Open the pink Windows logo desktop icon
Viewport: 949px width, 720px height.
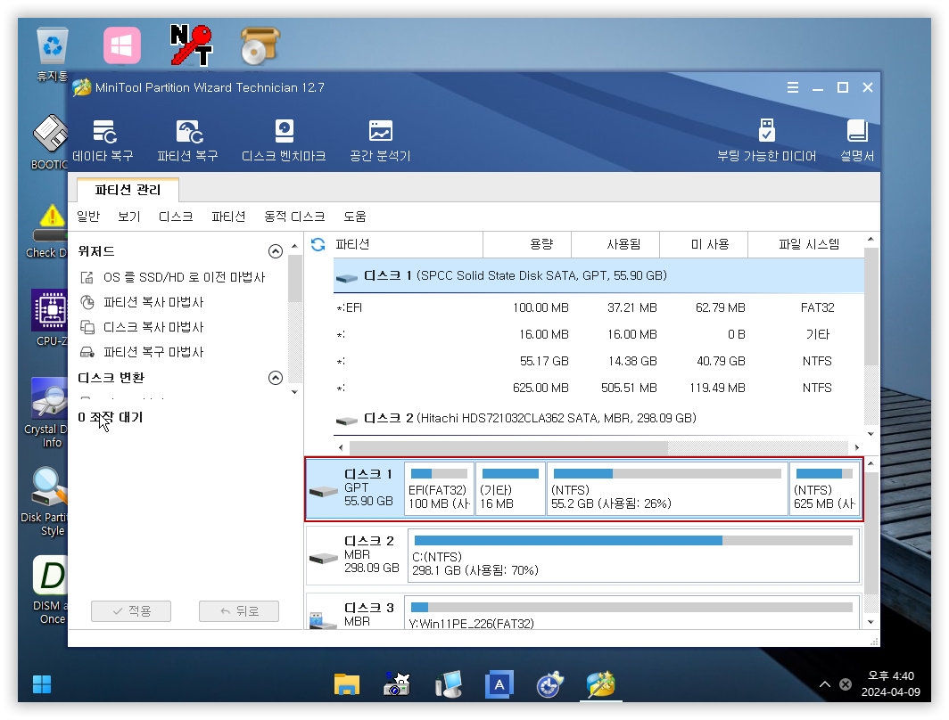point(121,45)
